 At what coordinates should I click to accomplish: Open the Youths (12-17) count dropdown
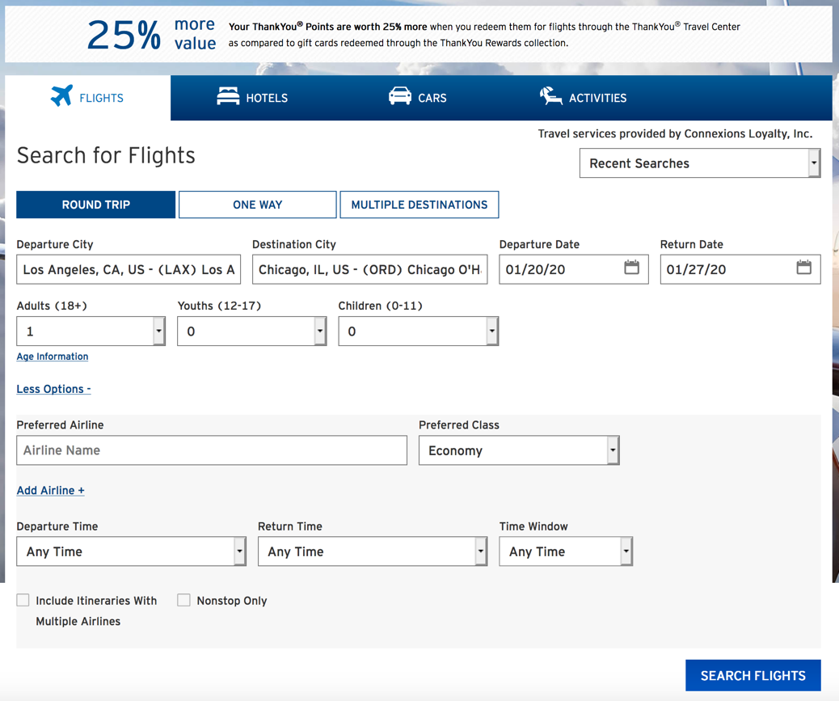pos(252,331)
